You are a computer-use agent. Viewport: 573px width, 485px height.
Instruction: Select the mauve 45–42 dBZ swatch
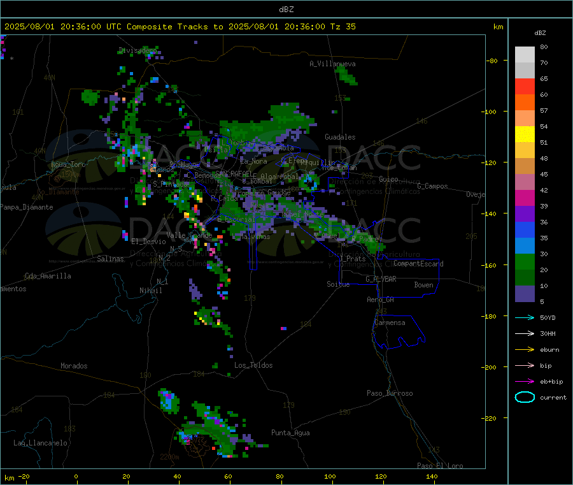525,182
